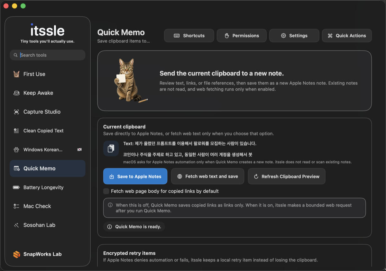Open Settings
The image size is (386, 271).
[x=294, y=36]
